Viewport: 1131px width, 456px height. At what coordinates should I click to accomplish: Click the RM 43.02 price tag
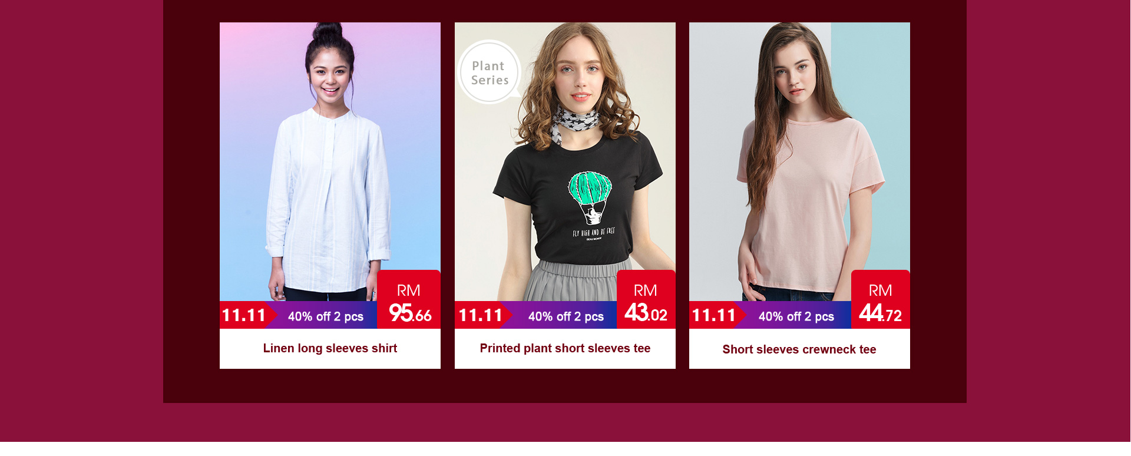click(646, 299)
